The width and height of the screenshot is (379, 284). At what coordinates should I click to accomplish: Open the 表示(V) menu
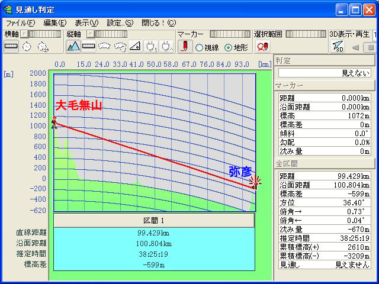[x=86, y=23]
